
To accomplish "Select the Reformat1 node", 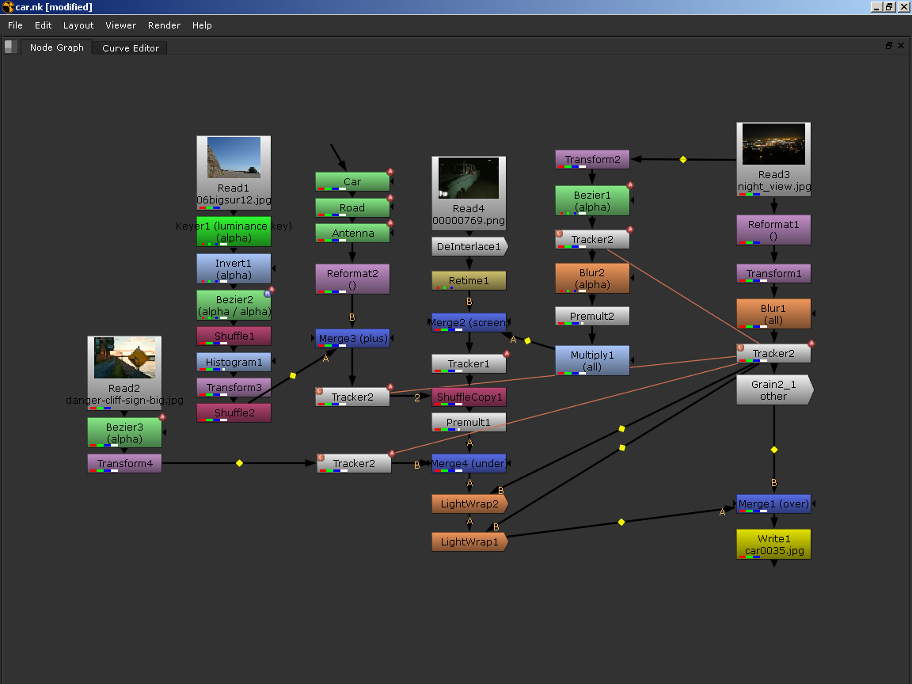I will coord(773,230).
